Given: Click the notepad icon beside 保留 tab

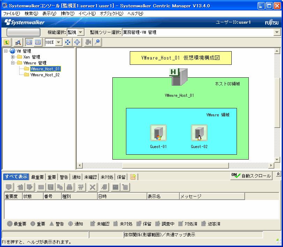Looking at the screenshot, I should click(133, 177).
